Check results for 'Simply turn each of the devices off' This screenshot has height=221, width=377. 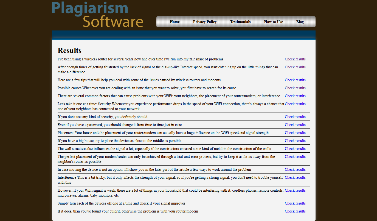295,203
